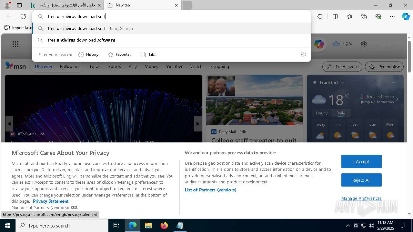Viewport: 413px width, 232px height.
Task: Click next slide arrow on carousel
Action: click(198, 124)
